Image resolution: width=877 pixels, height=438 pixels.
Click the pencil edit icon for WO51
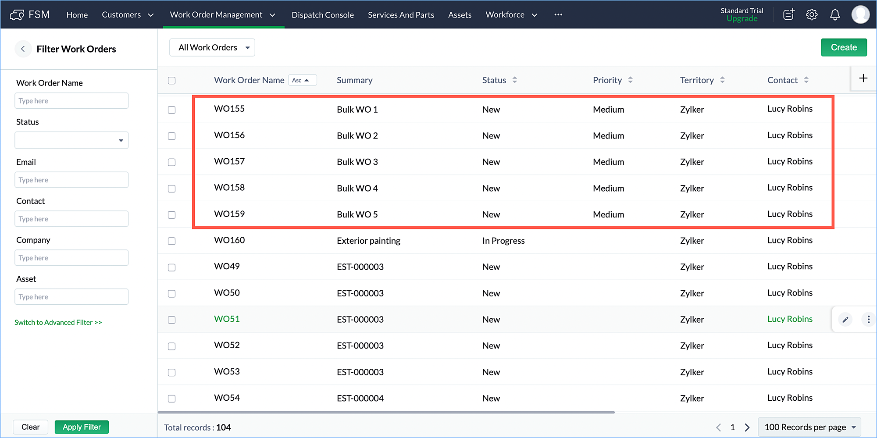(x=845, y=320)
